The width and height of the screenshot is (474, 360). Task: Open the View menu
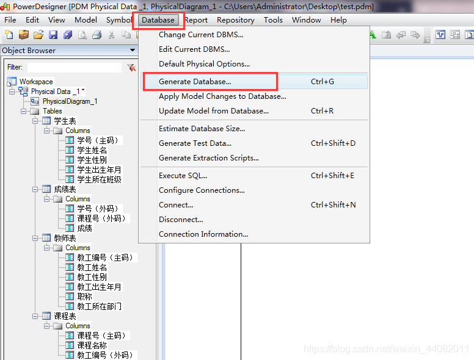pyautogui.click(x=57, y=20)
